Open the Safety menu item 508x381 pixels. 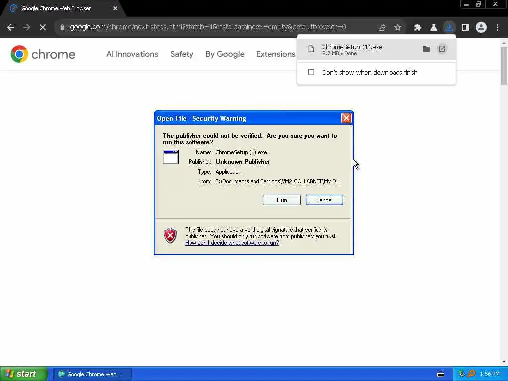pyautogui.click(x=182, y=54)
